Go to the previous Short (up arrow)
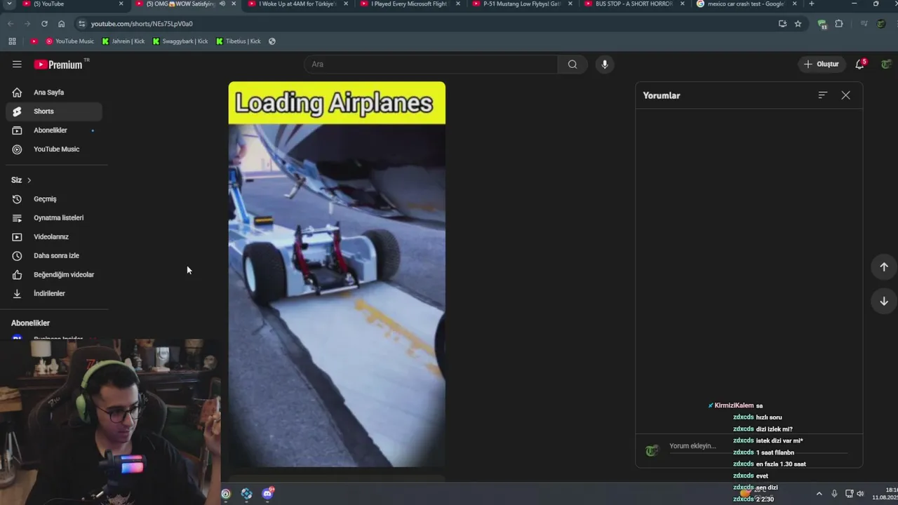898x505 pixels. pyautogui.click(x=884, y=267)
